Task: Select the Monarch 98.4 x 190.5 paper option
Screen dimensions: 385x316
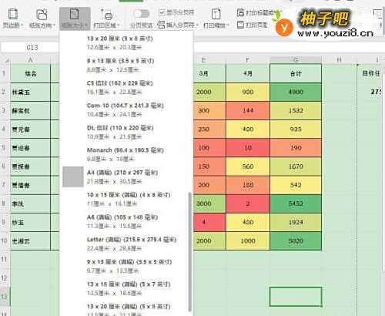Action: point(126,154)
